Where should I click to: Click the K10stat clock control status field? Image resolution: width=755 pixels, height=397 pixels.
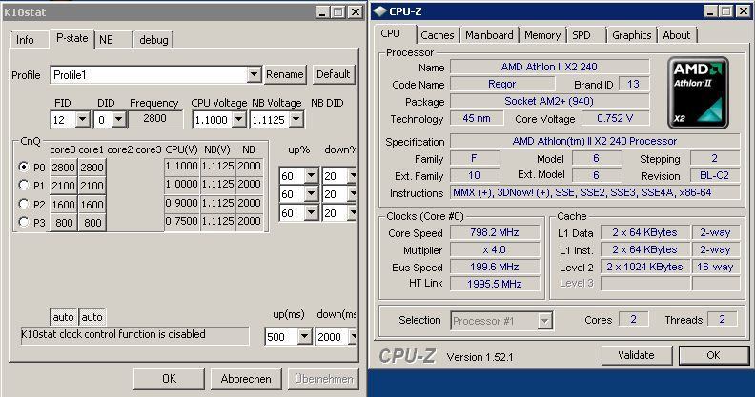tap(134, 335)
